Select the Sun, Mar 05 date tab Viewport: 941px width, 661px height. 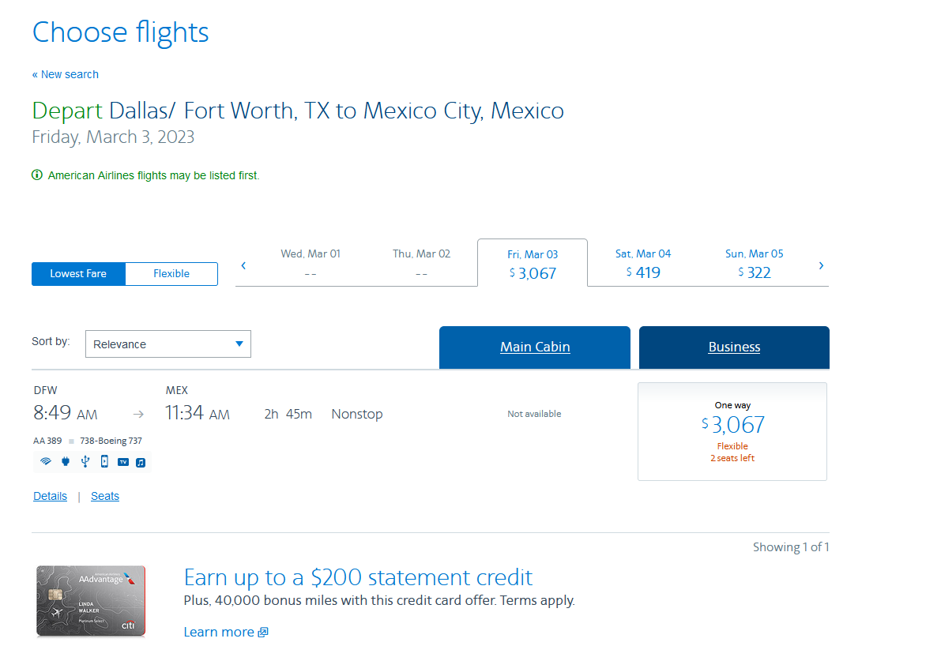754,264
